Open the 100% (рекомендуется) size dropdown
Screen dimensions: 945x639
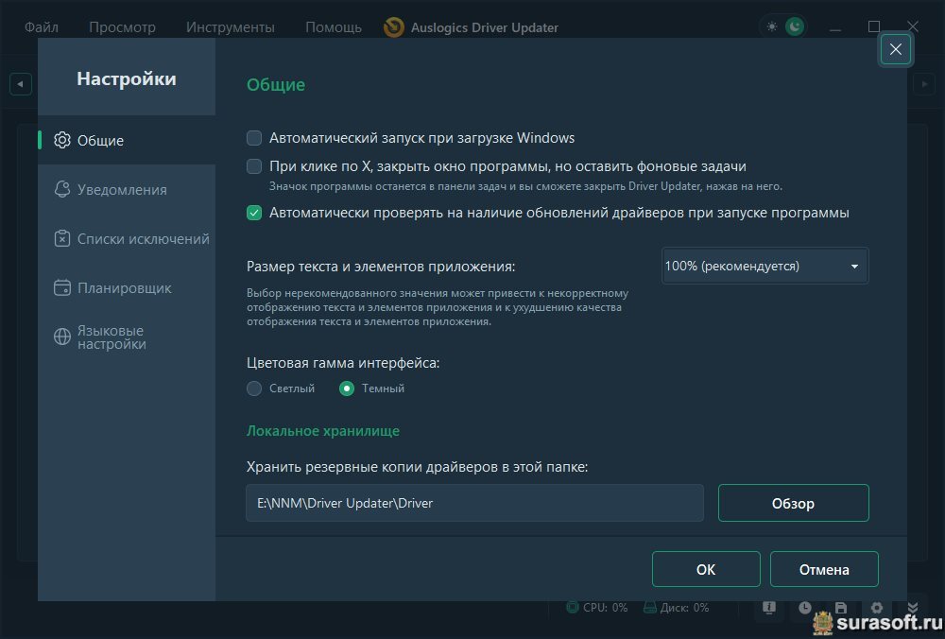(765, 266)
